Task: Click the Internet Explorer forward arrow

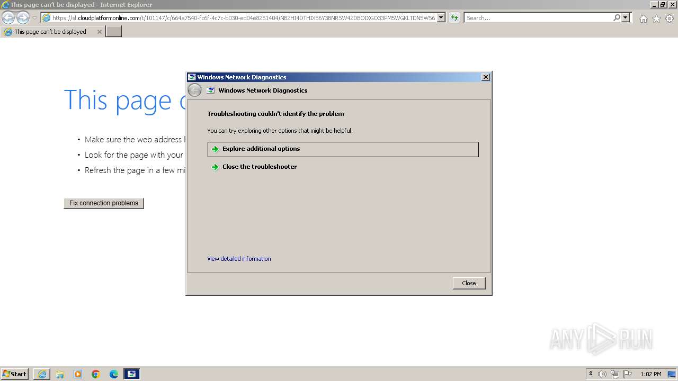Action: 23,17
